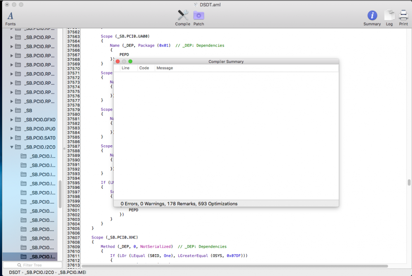Viewport: 412px width, 276px height.
Task: Expand the _SB.PCI0.IPU0 node
Action: [11, 129]
